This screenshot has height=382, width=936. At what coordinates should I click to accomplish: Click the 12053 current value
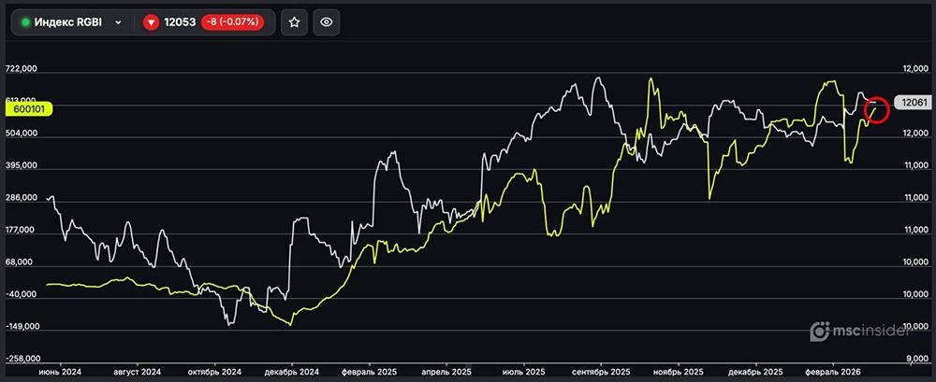click(180, 22)
